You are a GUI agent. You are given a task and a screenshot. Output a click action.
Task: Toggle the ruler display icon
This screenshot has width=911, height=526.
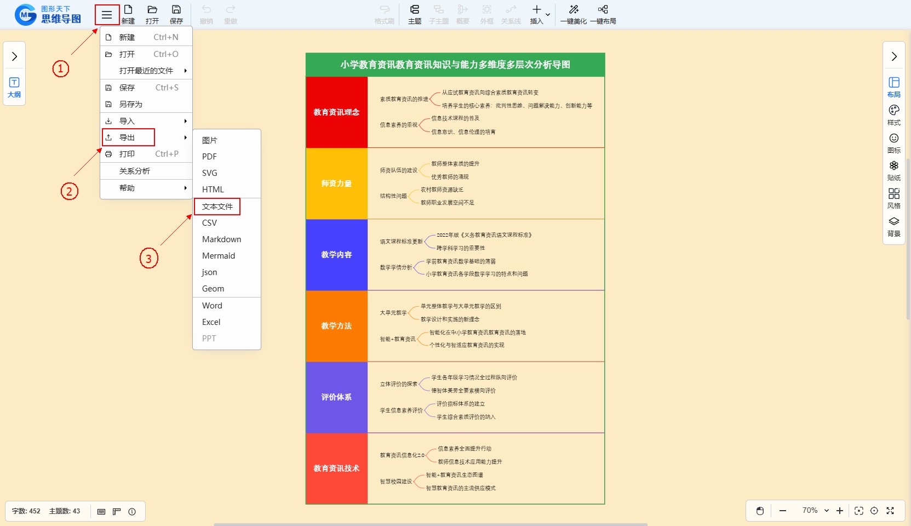tap(117, 511)
